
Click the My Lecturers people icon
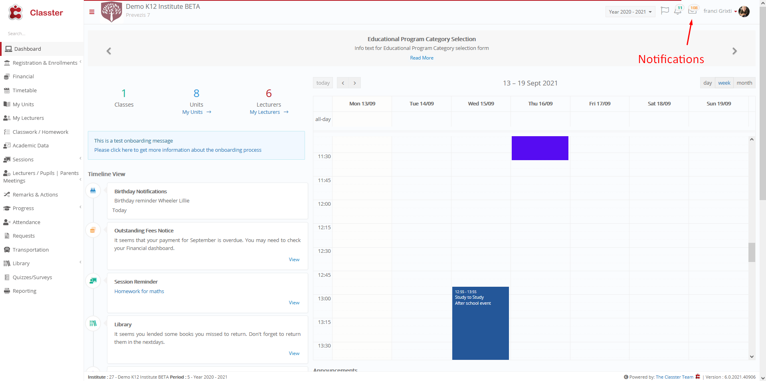click(7, 118)
